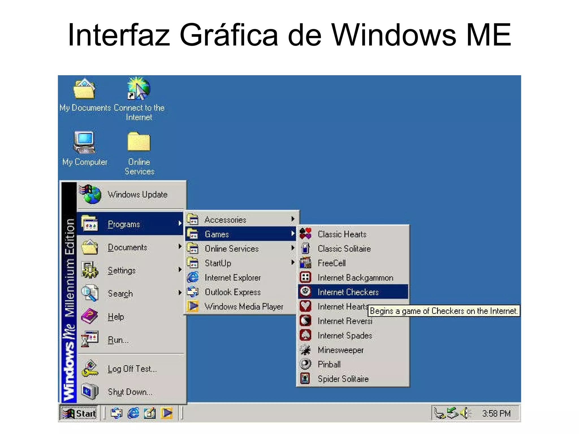Viewport: 579px width, 434px height.
Task: Expand the StartUp submenu arrow
Action: pos(293,262)
